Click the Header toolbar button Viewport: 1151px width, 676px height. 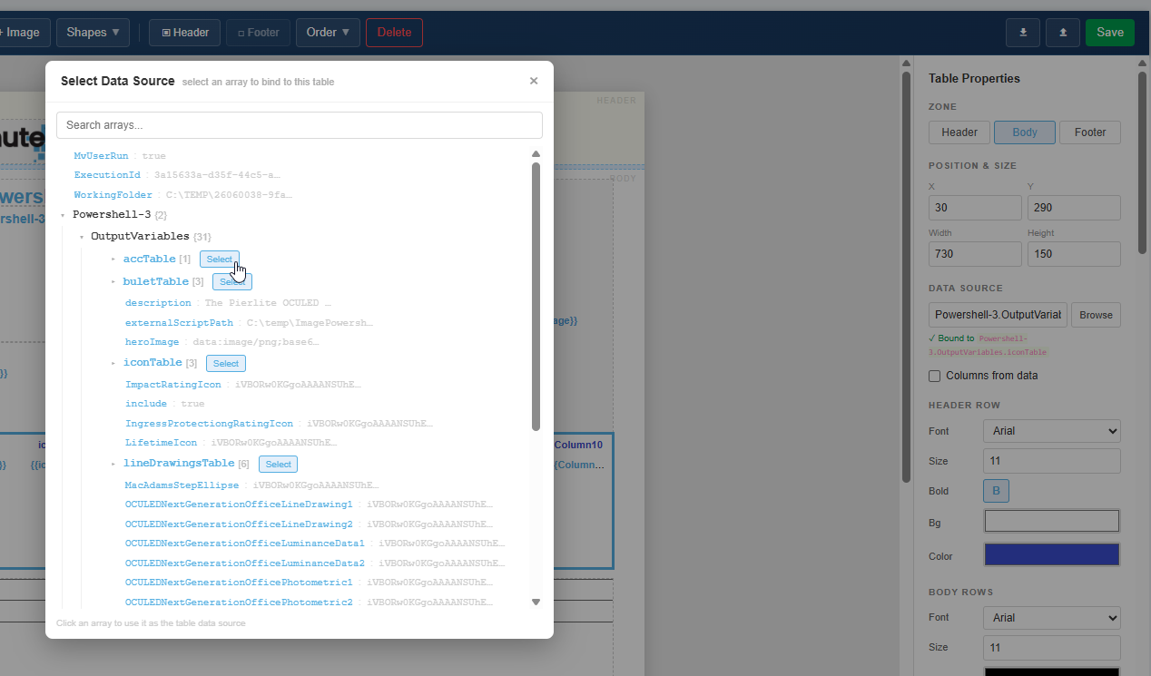tap(184, 33)
